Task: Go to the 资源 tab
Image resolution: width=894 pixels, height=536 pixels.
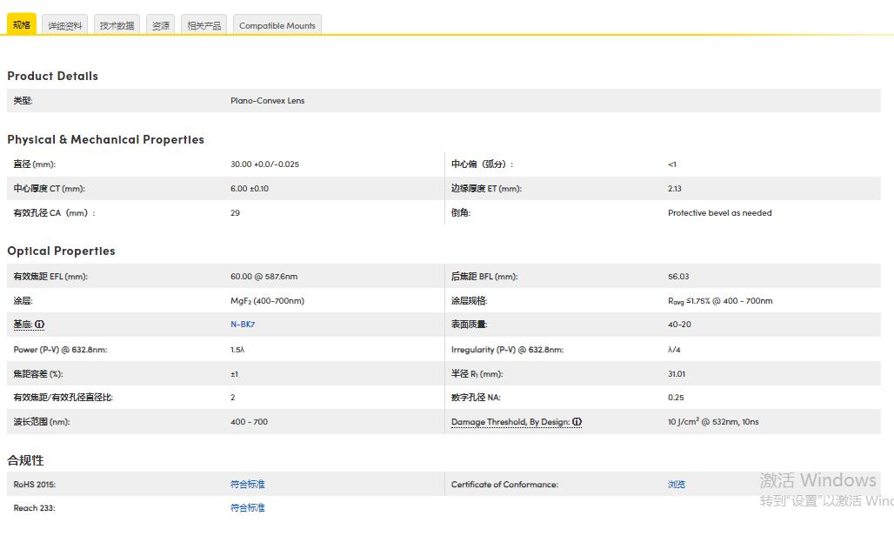Action: coord(161,26)
